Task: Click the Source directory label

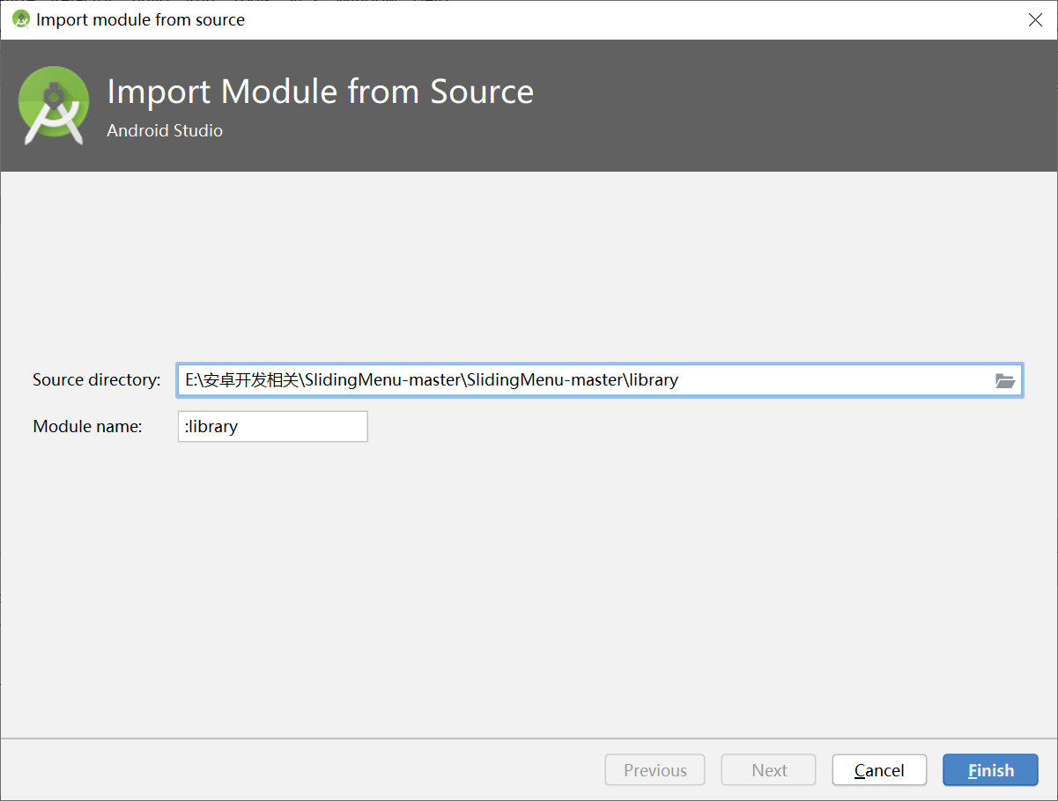Action: [96, 380]
